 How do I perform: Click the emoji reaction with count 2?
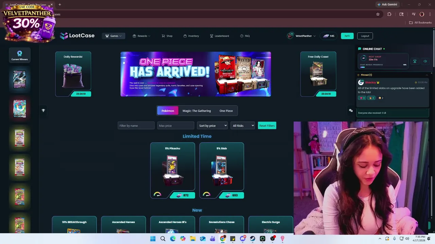381,98
